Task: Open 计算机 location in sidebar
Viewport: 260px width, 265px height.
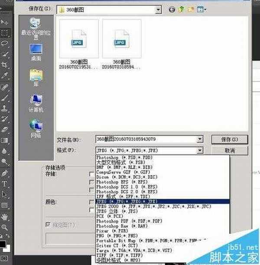Action: (36, 103)
